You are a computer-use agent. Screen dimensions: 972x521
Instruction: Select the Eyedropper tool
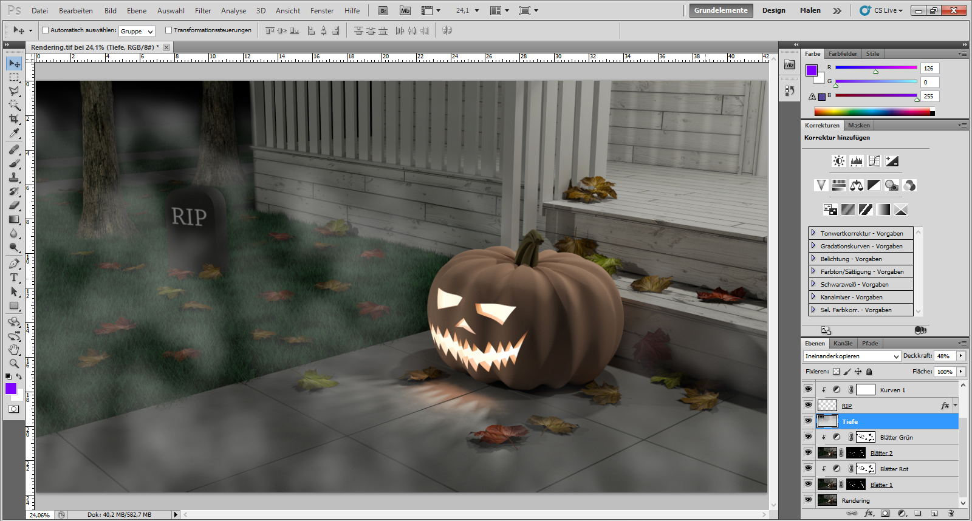(14, 133)
